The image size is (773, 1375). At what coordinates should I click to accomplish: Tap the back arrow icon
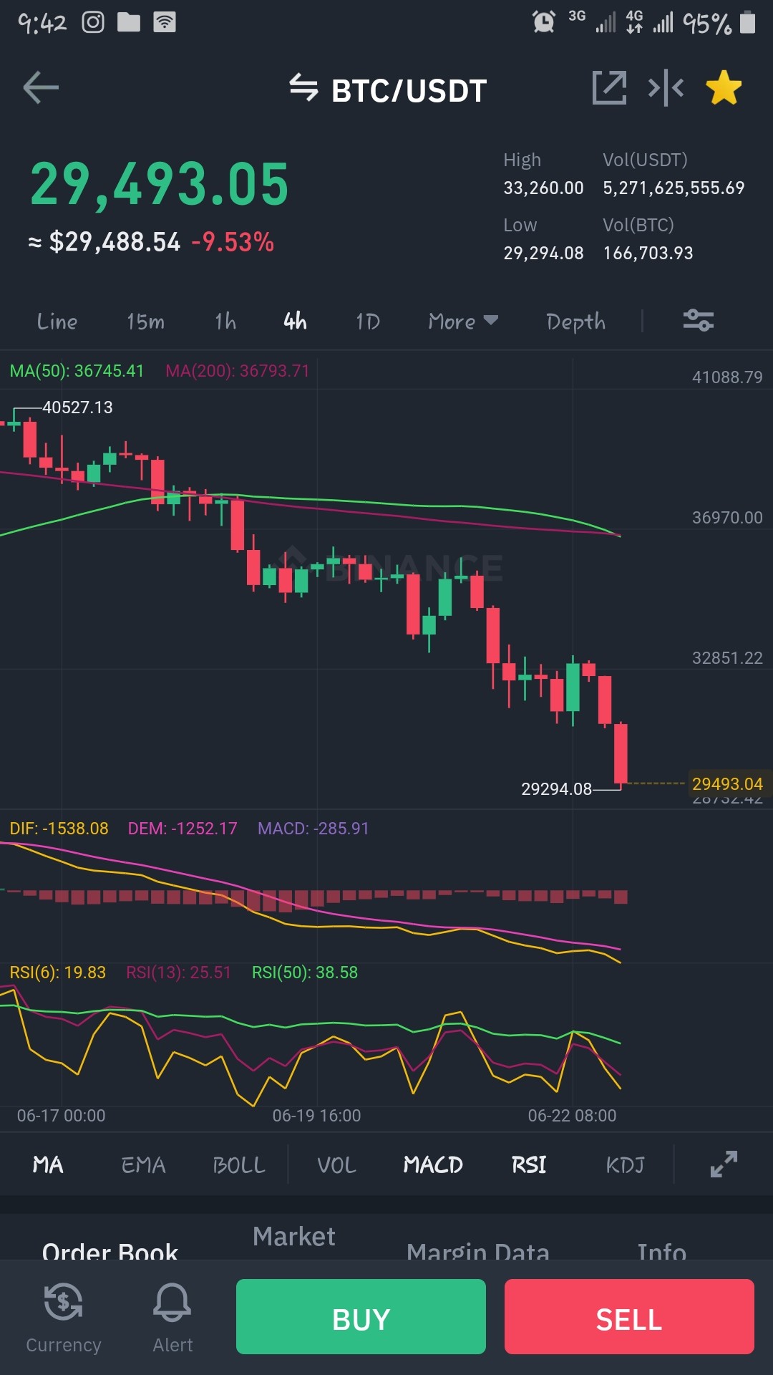[41, 88]
